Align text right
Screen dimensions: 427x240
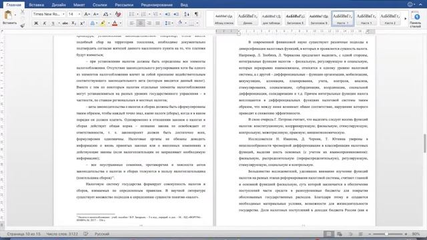coord(149,23)
